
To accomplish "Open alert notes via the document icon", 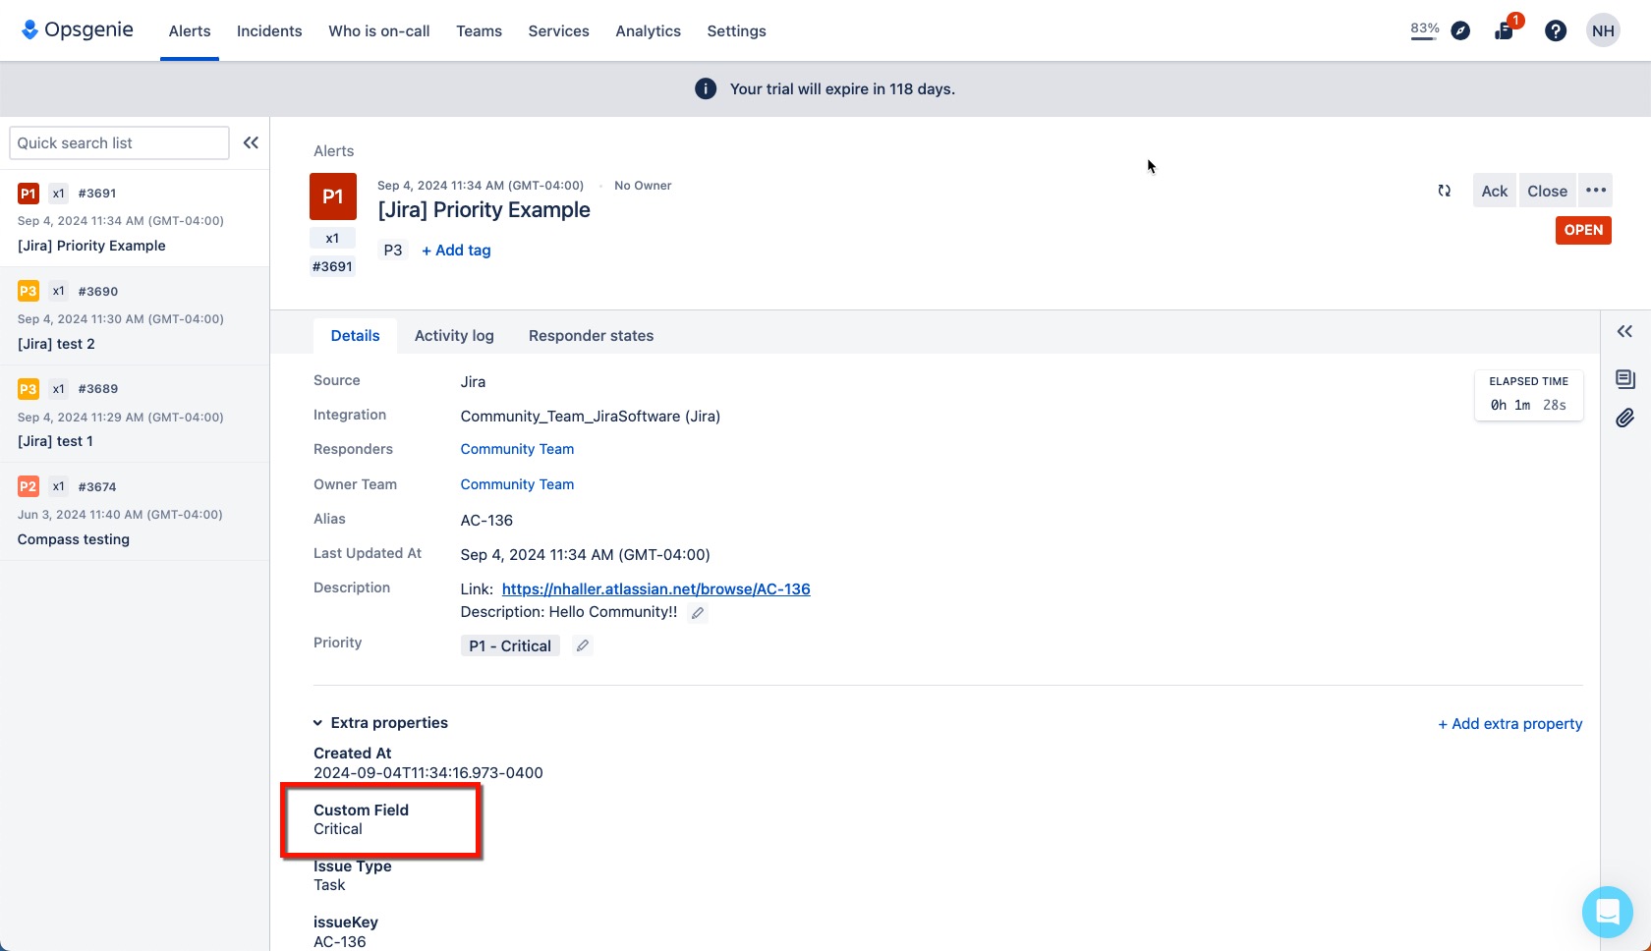I will [1624, 378].
